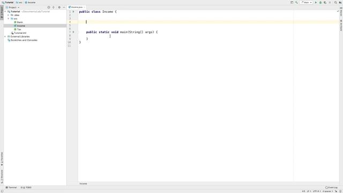Viewport: 343px width, 193px height.
Task: Change the UTF-8 file encoding
Action: 317,191
